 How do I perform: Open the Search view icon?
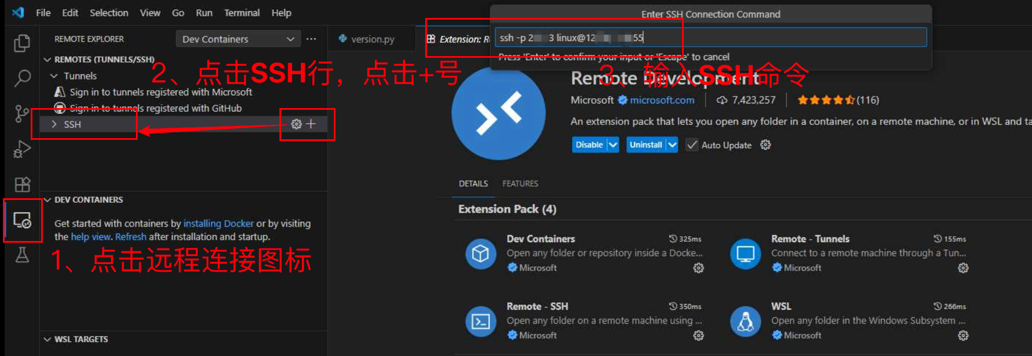point(22,78)
